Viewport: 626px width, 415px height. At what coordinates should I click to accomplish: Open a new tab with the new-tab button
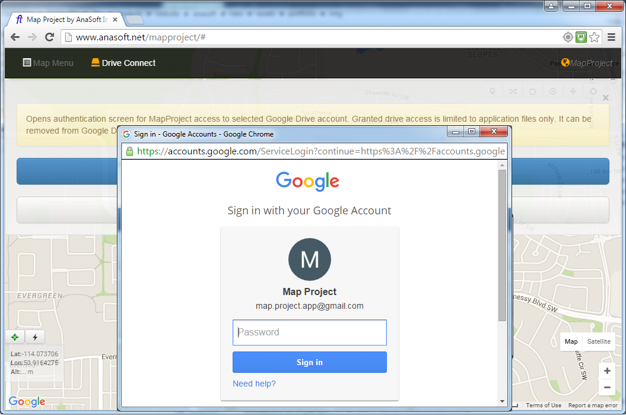[134, 20]
